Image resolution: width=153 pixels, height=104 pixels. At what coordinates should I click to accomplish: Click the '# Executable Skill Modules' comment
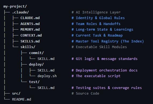click(99, 47)
